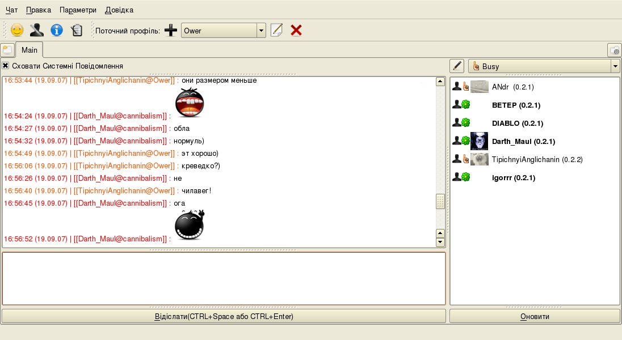Edit current profile with notepad pencil icon
The height and width of the screenshot is (340, 622).
click(x=276, y=31)
